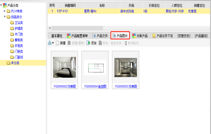This screenshot has height=134, width=211.
Task: Open the 产品配置清单 tab
Action: [x=77, y=36]
